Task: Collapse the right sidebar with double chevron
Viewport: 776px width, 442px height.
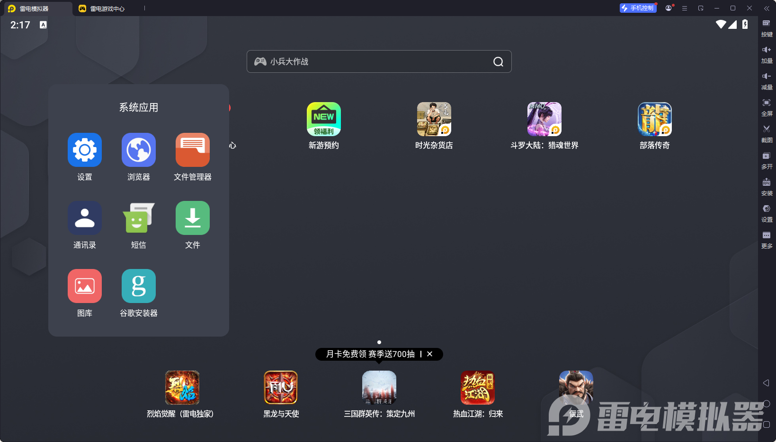Action: 767,8
